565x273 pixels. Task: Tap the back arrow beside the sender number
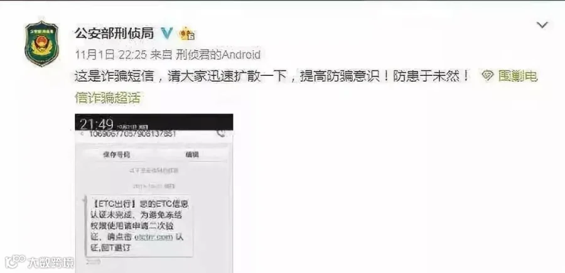pyautogui.click(x=82, y=134)
